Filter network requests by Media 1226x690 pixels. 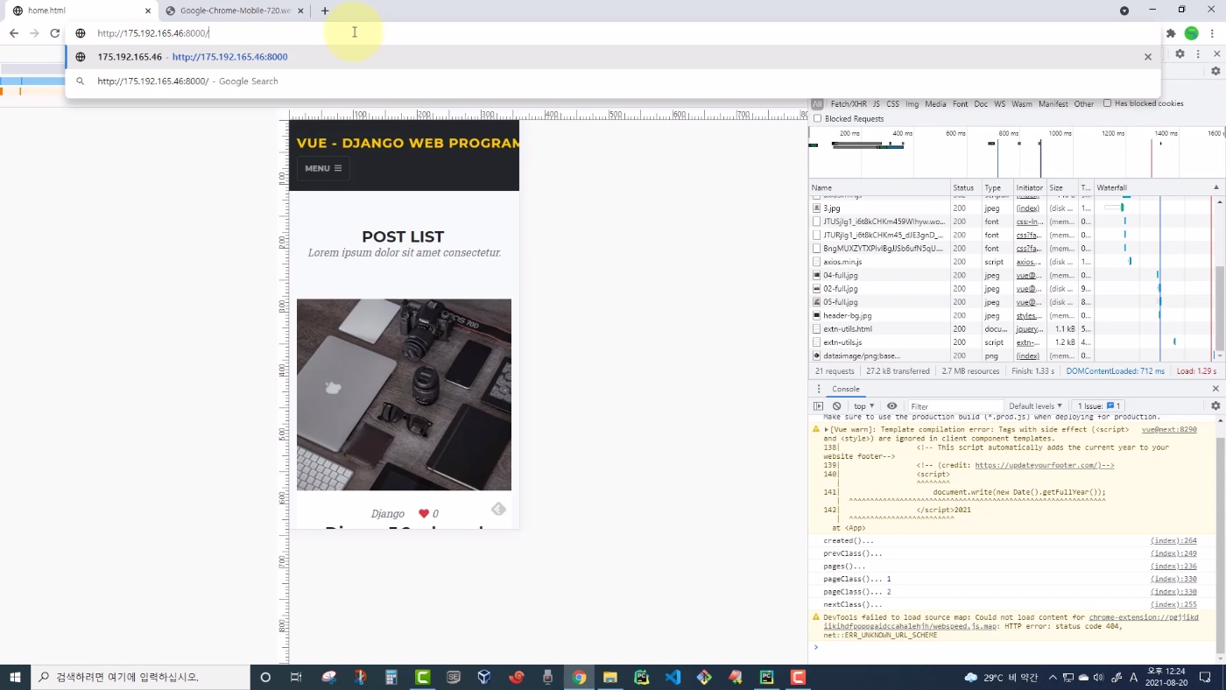click(x=935, y=103)
